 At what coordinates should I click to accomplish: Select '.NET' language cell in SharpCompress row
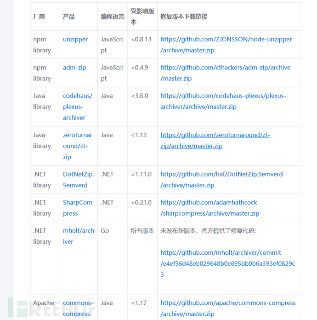[x=107, y=202]
